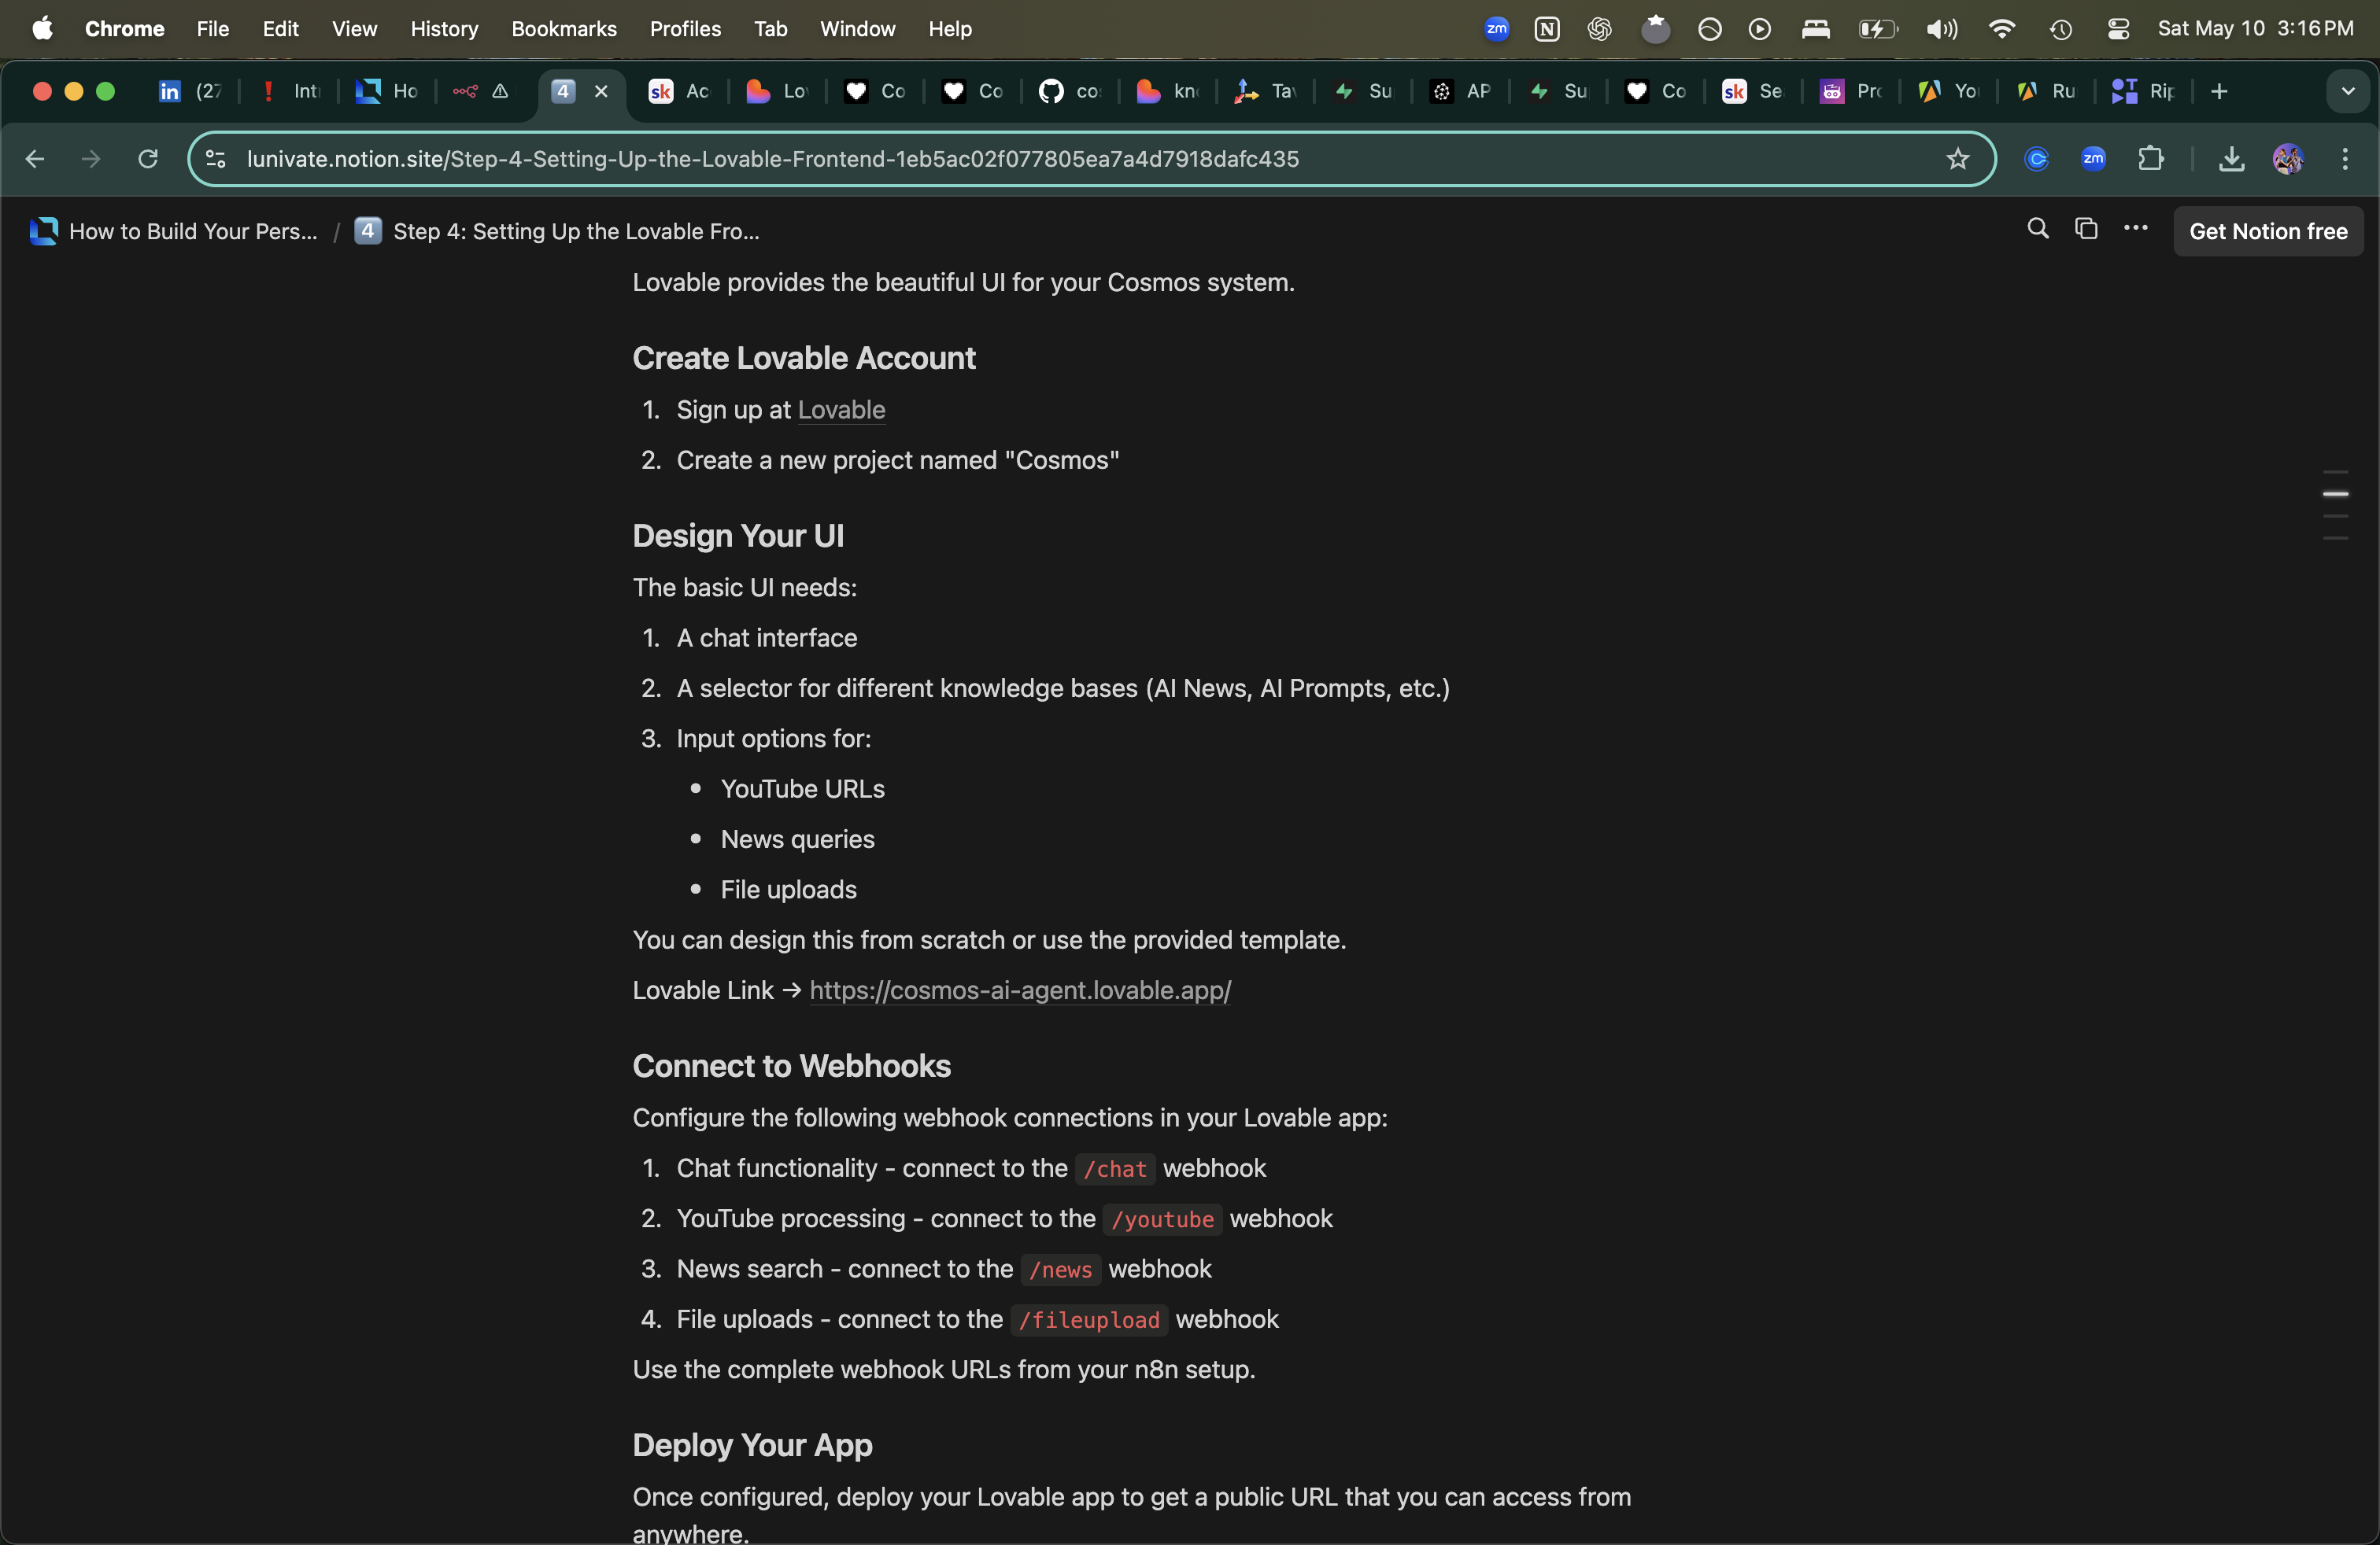Open the site information controls icon
The width and height of the screenshot is (2380, 1545).
pyautogui.click(x=215, y=159)
